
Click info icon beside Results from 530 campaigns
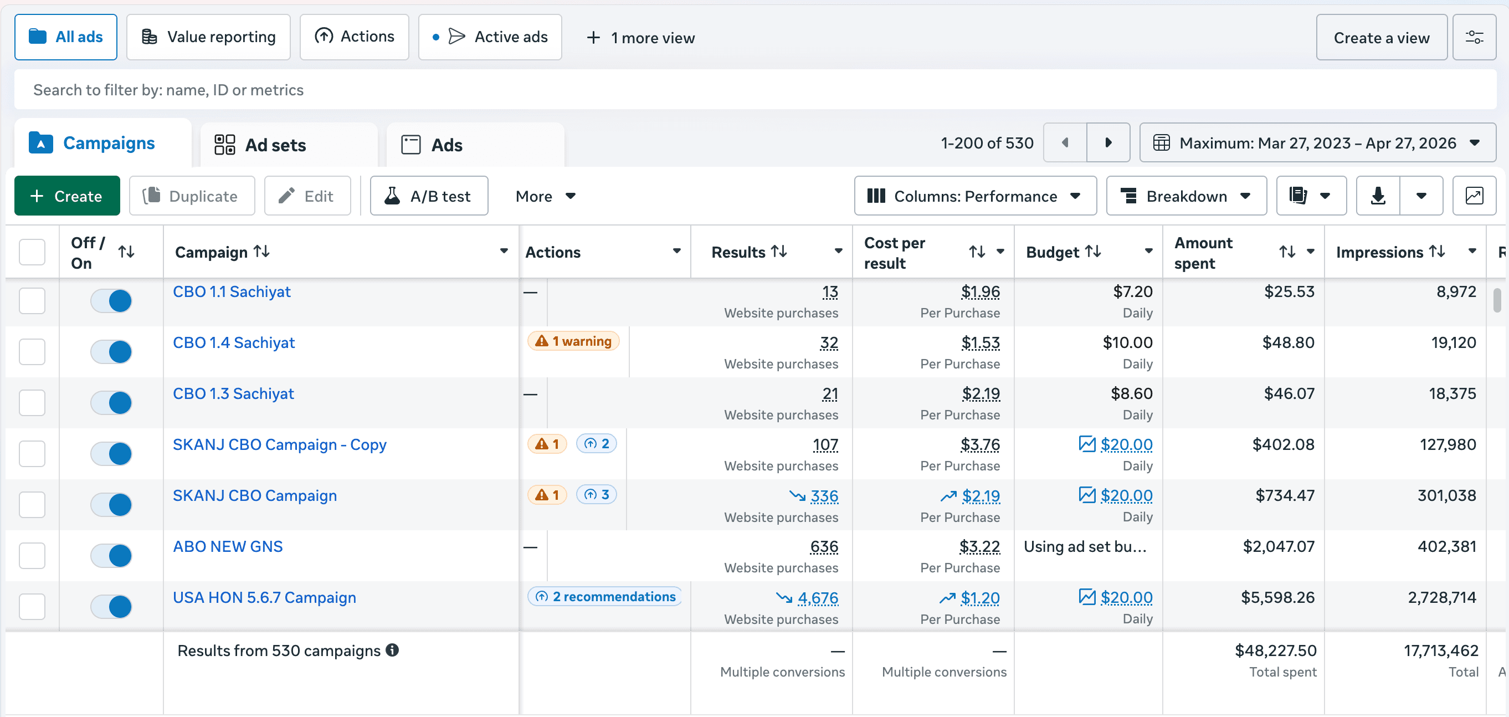pos(392,649)
